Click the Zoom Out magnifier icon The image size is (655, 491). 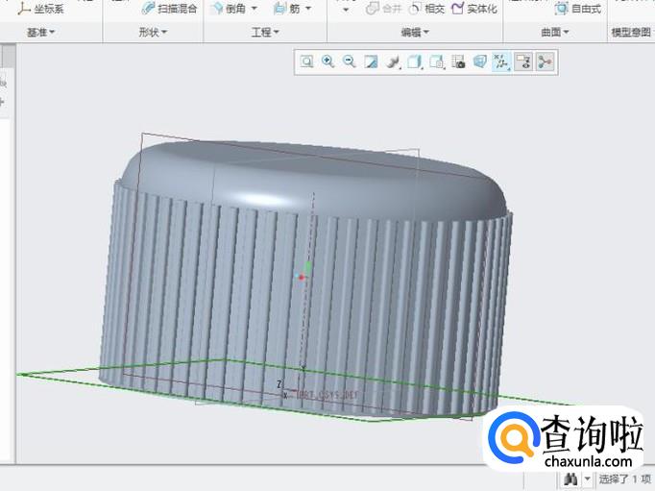[350, 61]
